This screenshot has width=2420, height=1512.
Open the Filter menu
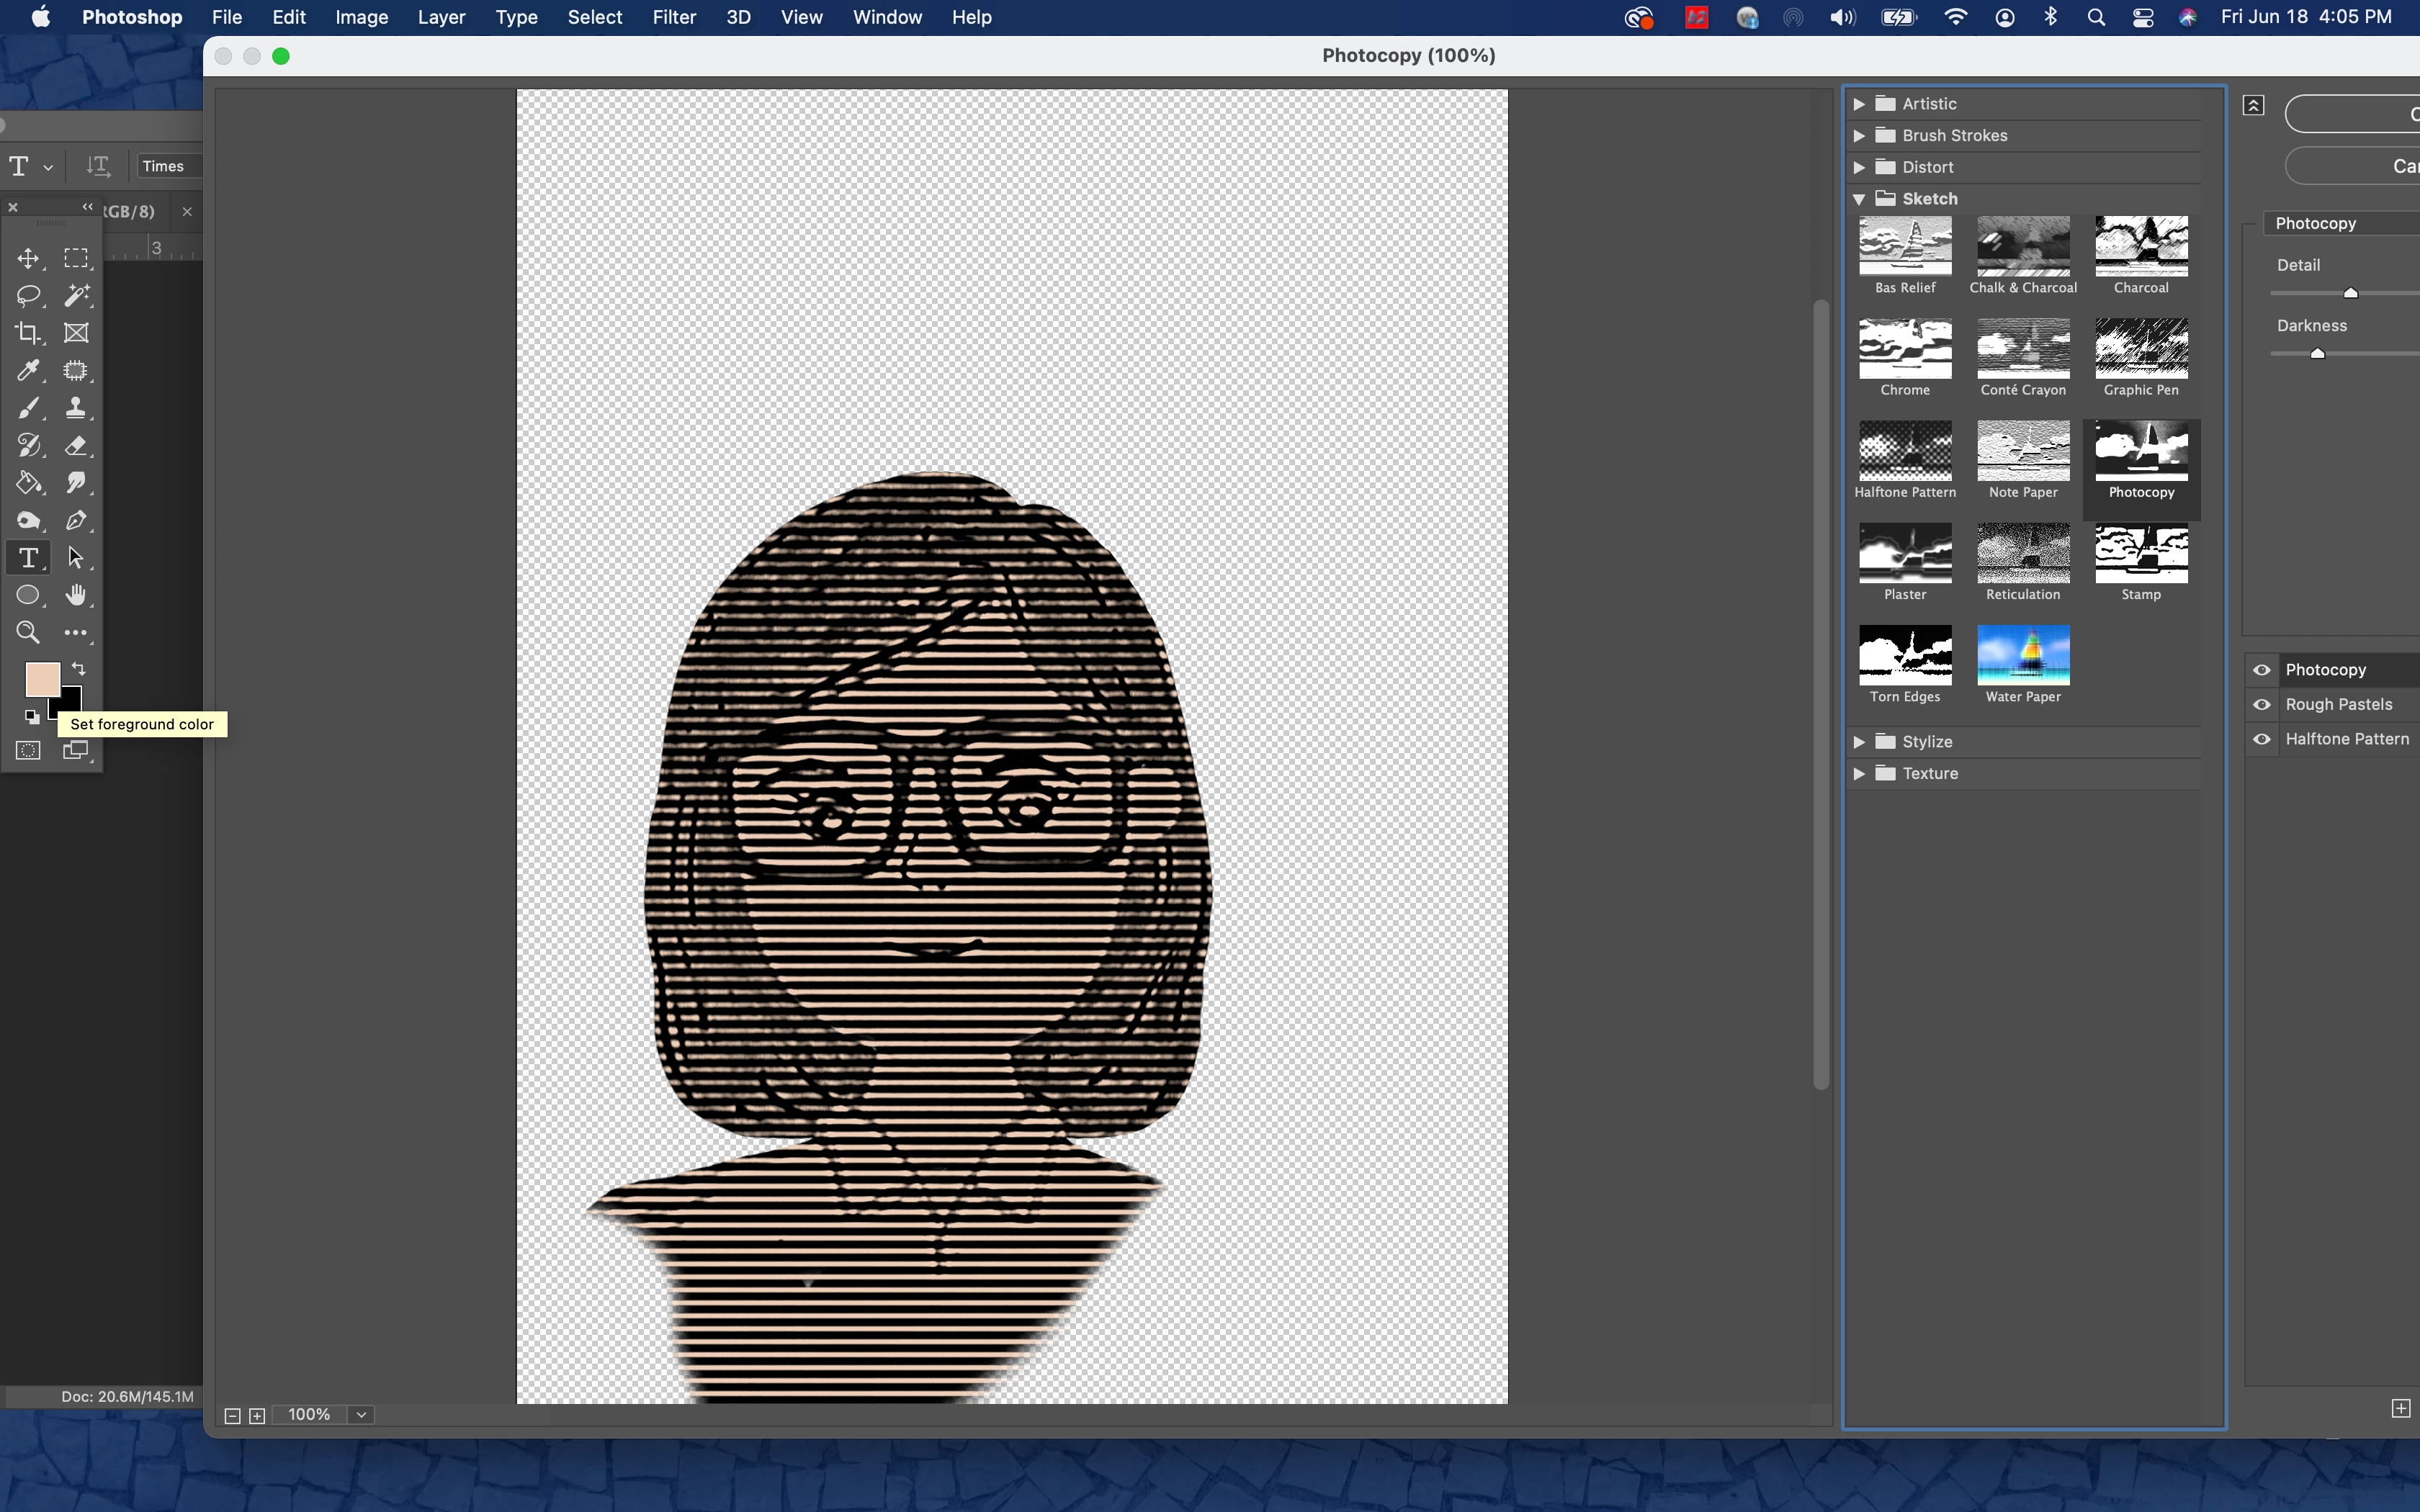point(674,17)
